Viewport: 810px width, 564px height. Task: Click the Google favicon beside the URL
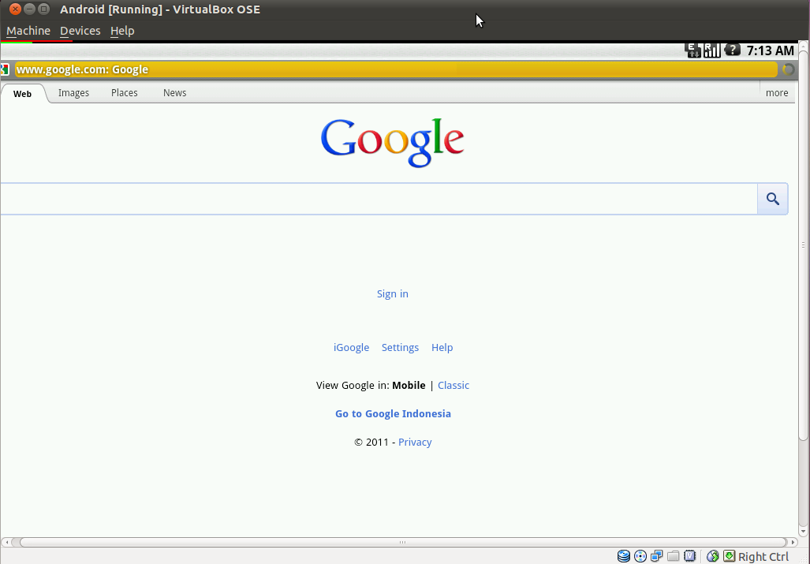pos(5,69)
